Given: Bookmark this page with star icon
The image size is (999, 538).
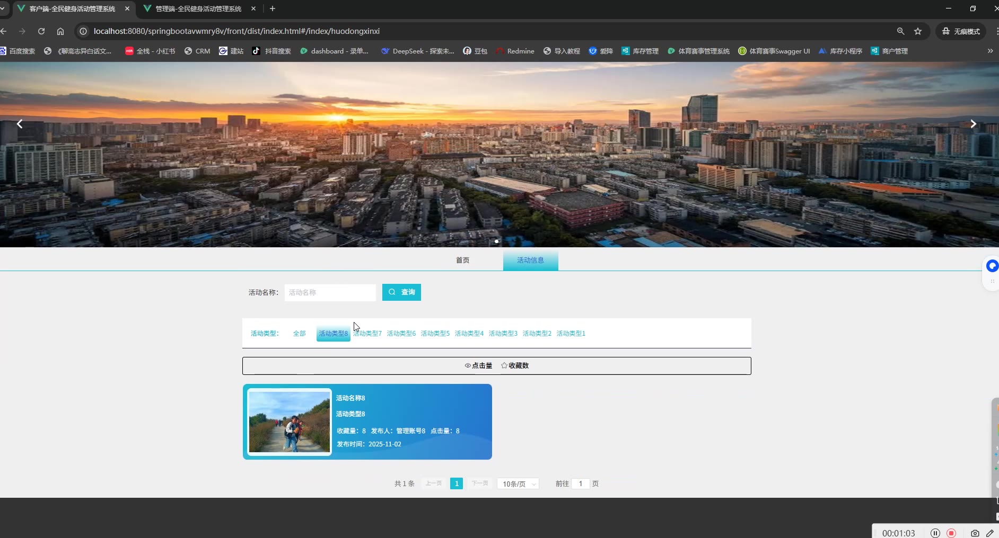Looking at the screenshot, I should click(918, 31).
